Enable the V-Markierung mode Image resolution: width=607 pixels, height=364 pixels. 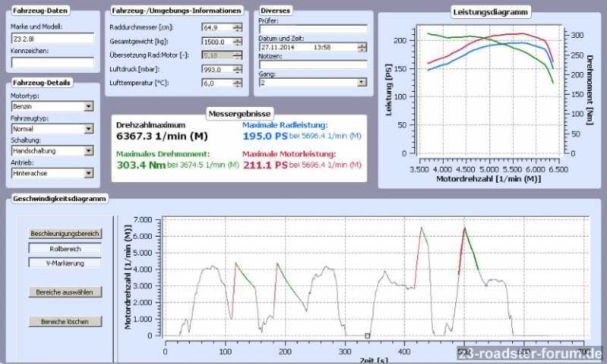[64, 262]
